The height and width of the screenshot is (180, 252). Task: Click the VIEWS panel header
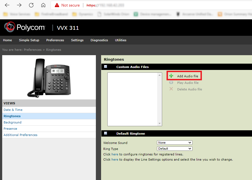[49, 103]
